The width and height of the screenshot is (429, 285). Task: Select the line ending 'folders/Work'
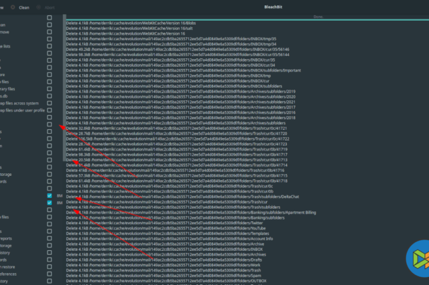[x=163, y=265]
